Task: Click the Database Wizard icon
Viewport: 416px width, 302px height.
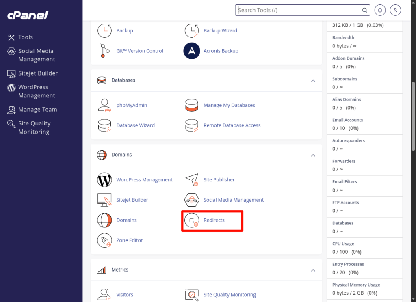Action: click(x=104, y=125)
